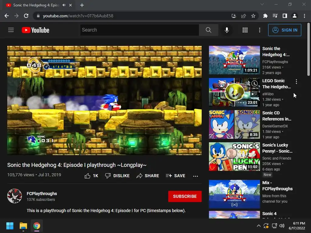Open Sonic CD References thumbnail
The height and width of the screenshot is (233, 311).
point(234,124)
